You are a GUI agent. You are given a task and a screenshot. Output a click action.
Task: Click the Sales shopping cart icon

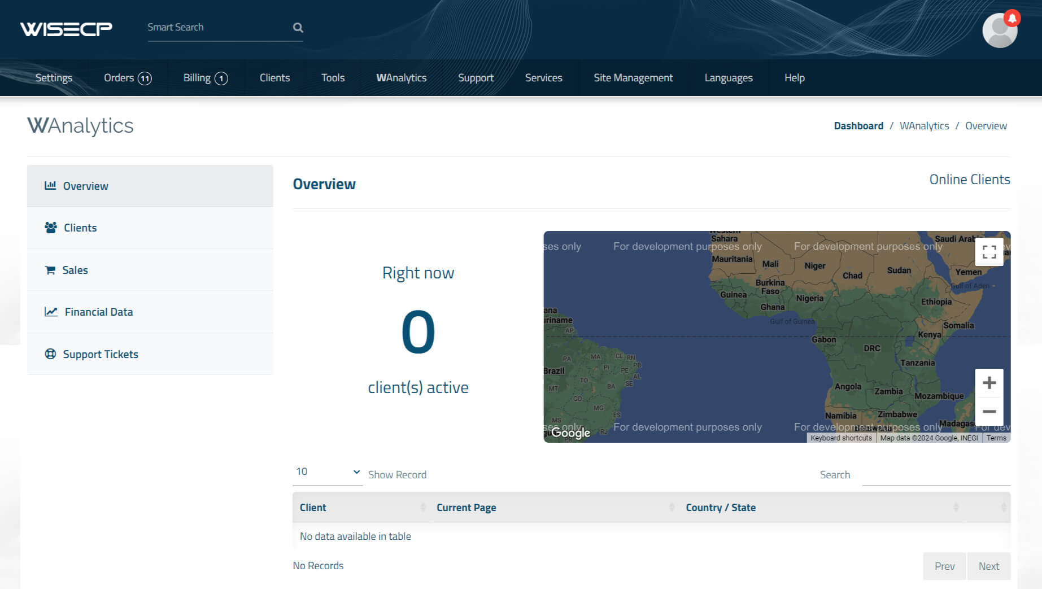(50, 270)
